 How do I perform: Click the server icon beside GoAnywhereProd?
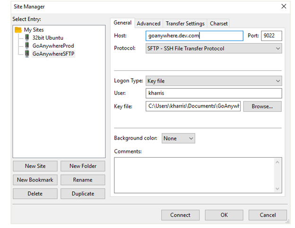click(27, 46)
